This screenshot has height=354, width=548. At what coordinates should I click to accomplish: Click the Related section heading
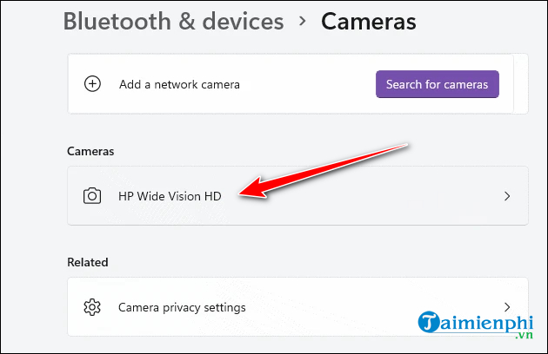click(x=88, y=262)
